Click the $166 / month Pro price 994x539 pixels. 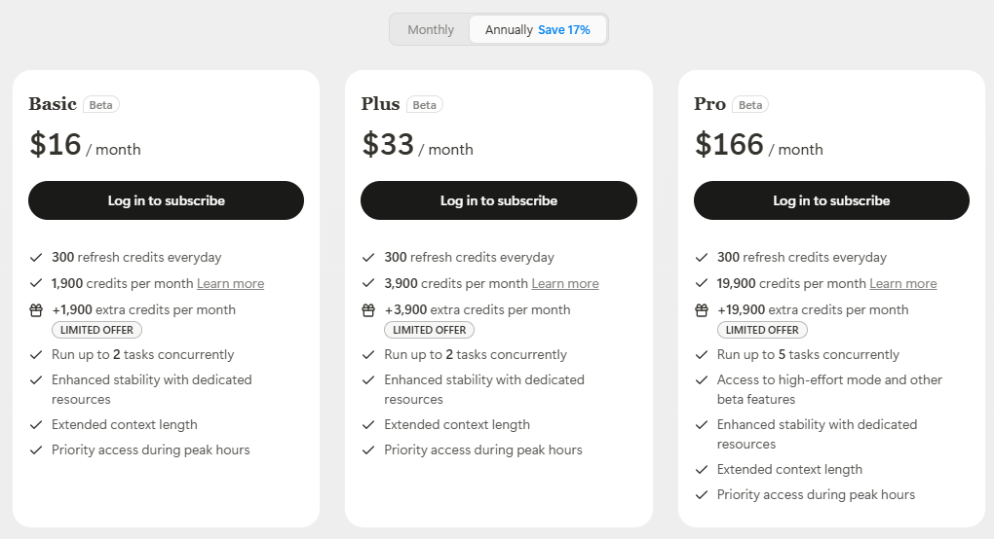pos(758,145)
